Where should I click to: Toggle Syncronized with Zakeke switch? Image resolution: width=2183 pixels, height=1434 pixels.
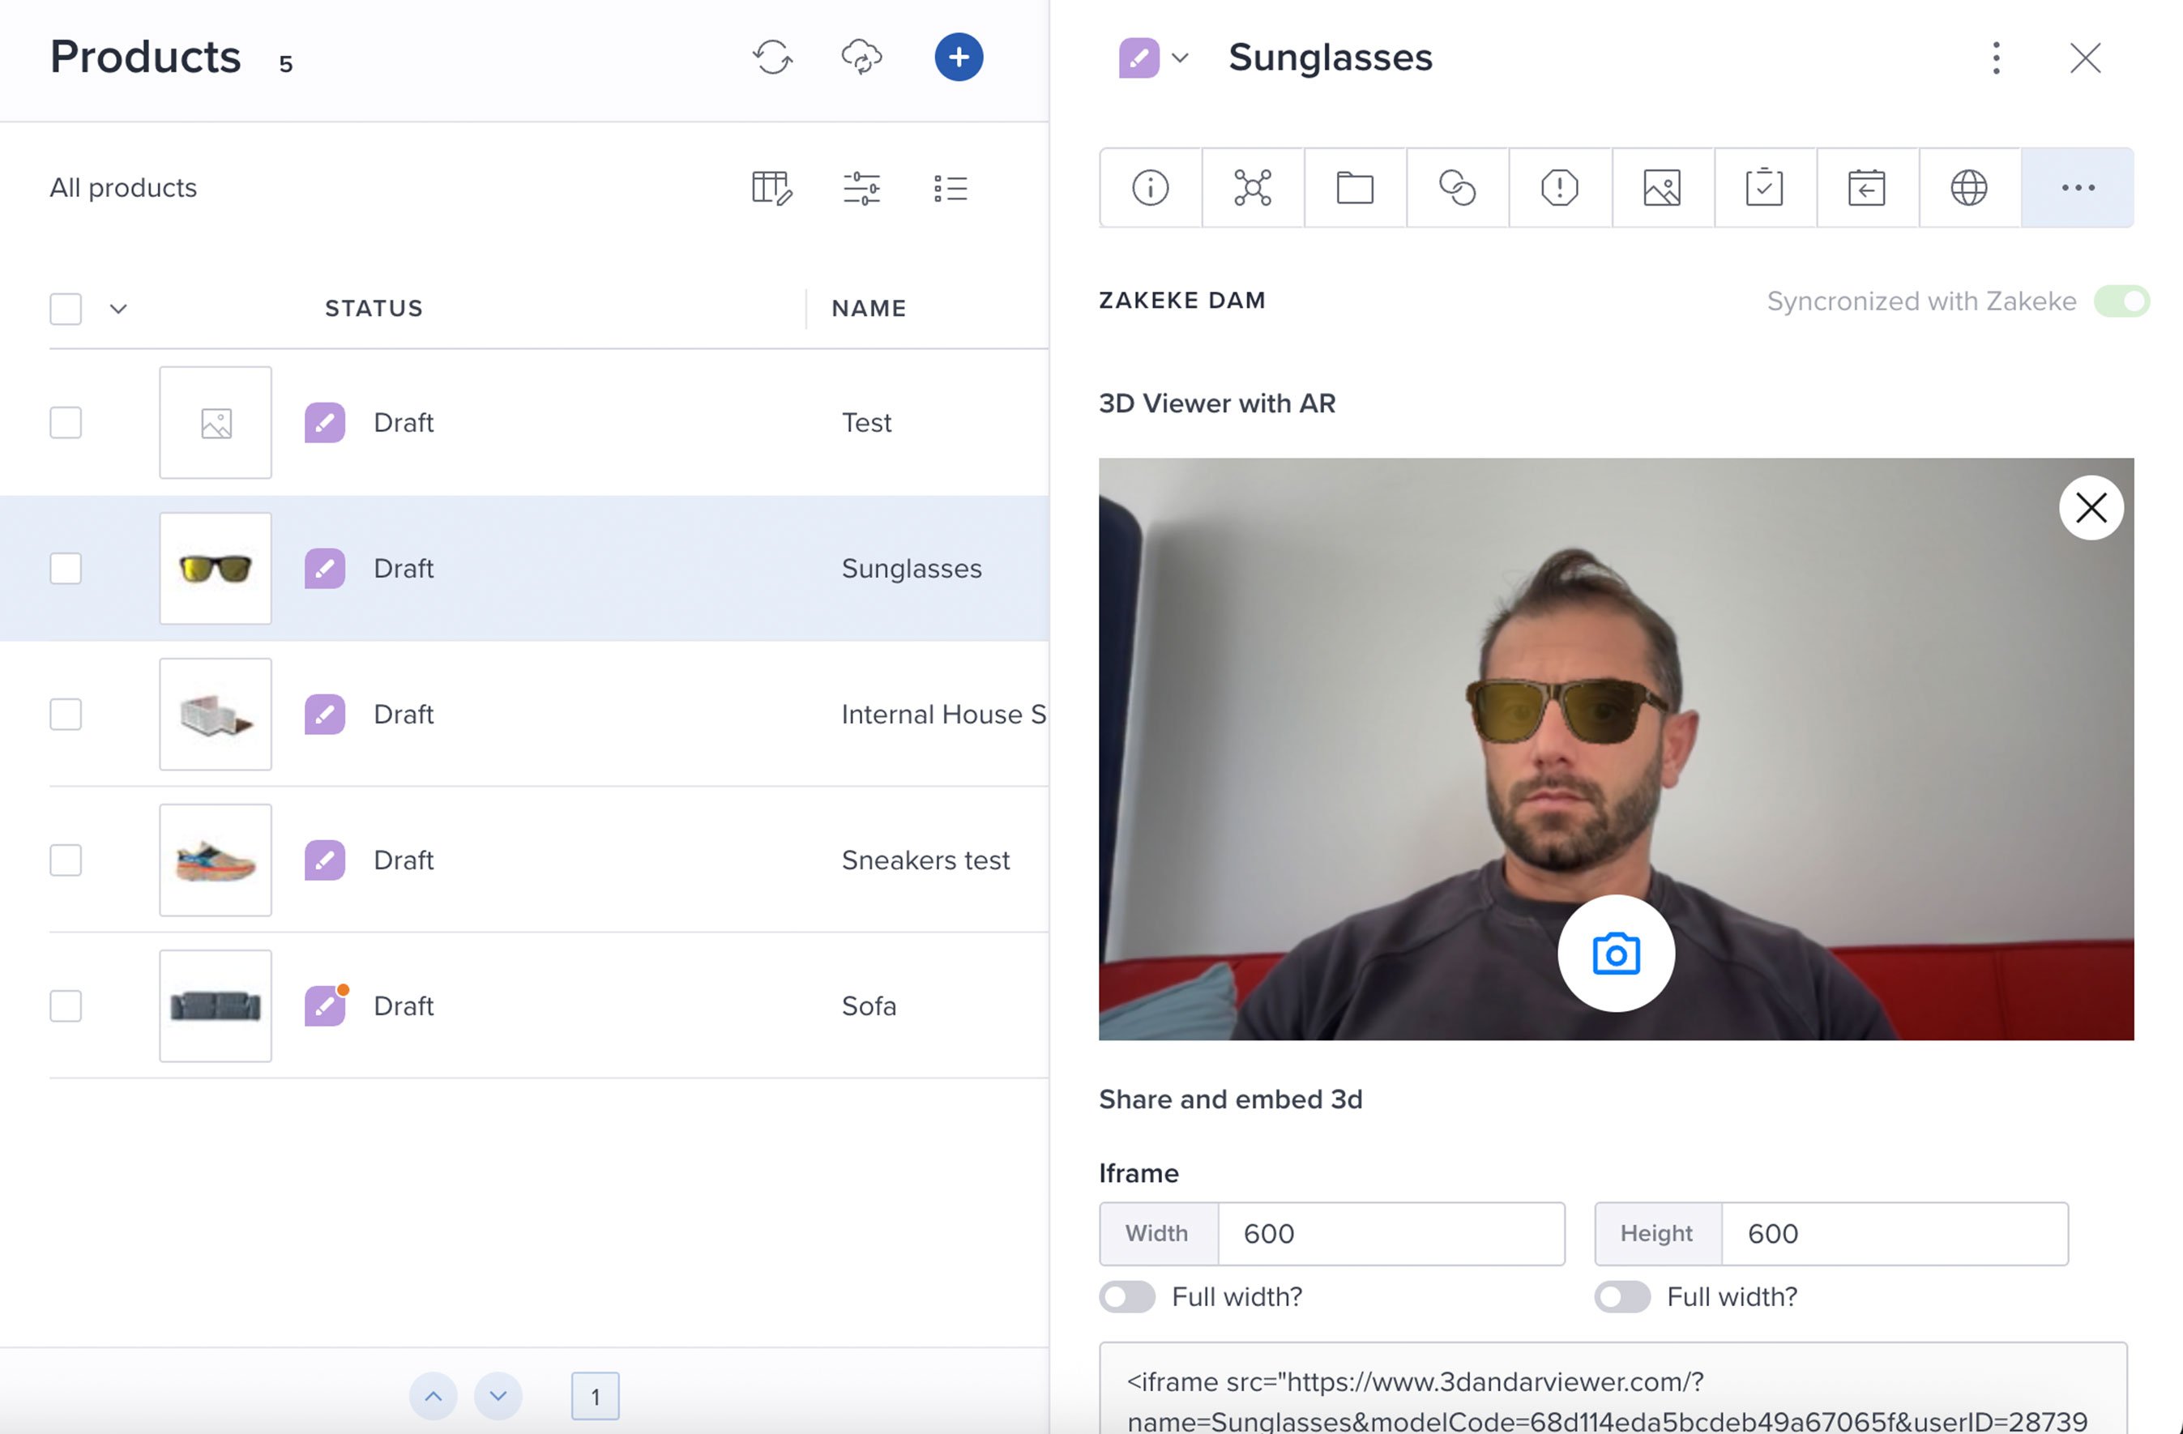[x=2121, y=301]
